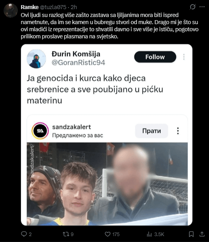Open the three-dot more menu on Ramke's post
This screenshot has width=209, height=242.
tap(202, 7)
